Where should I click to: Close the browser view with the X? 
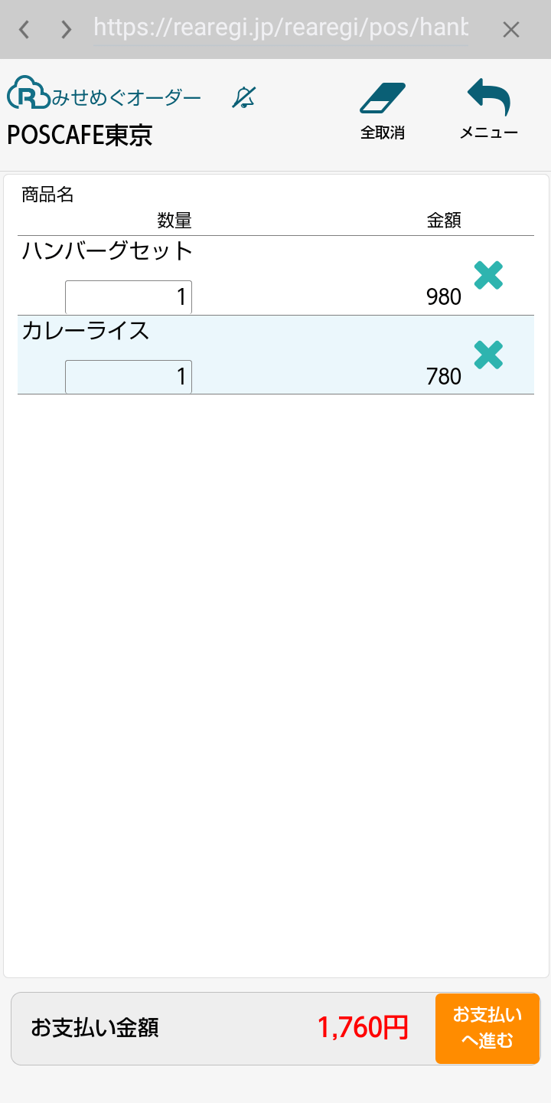pyautogui.click(x=510, y=30)
